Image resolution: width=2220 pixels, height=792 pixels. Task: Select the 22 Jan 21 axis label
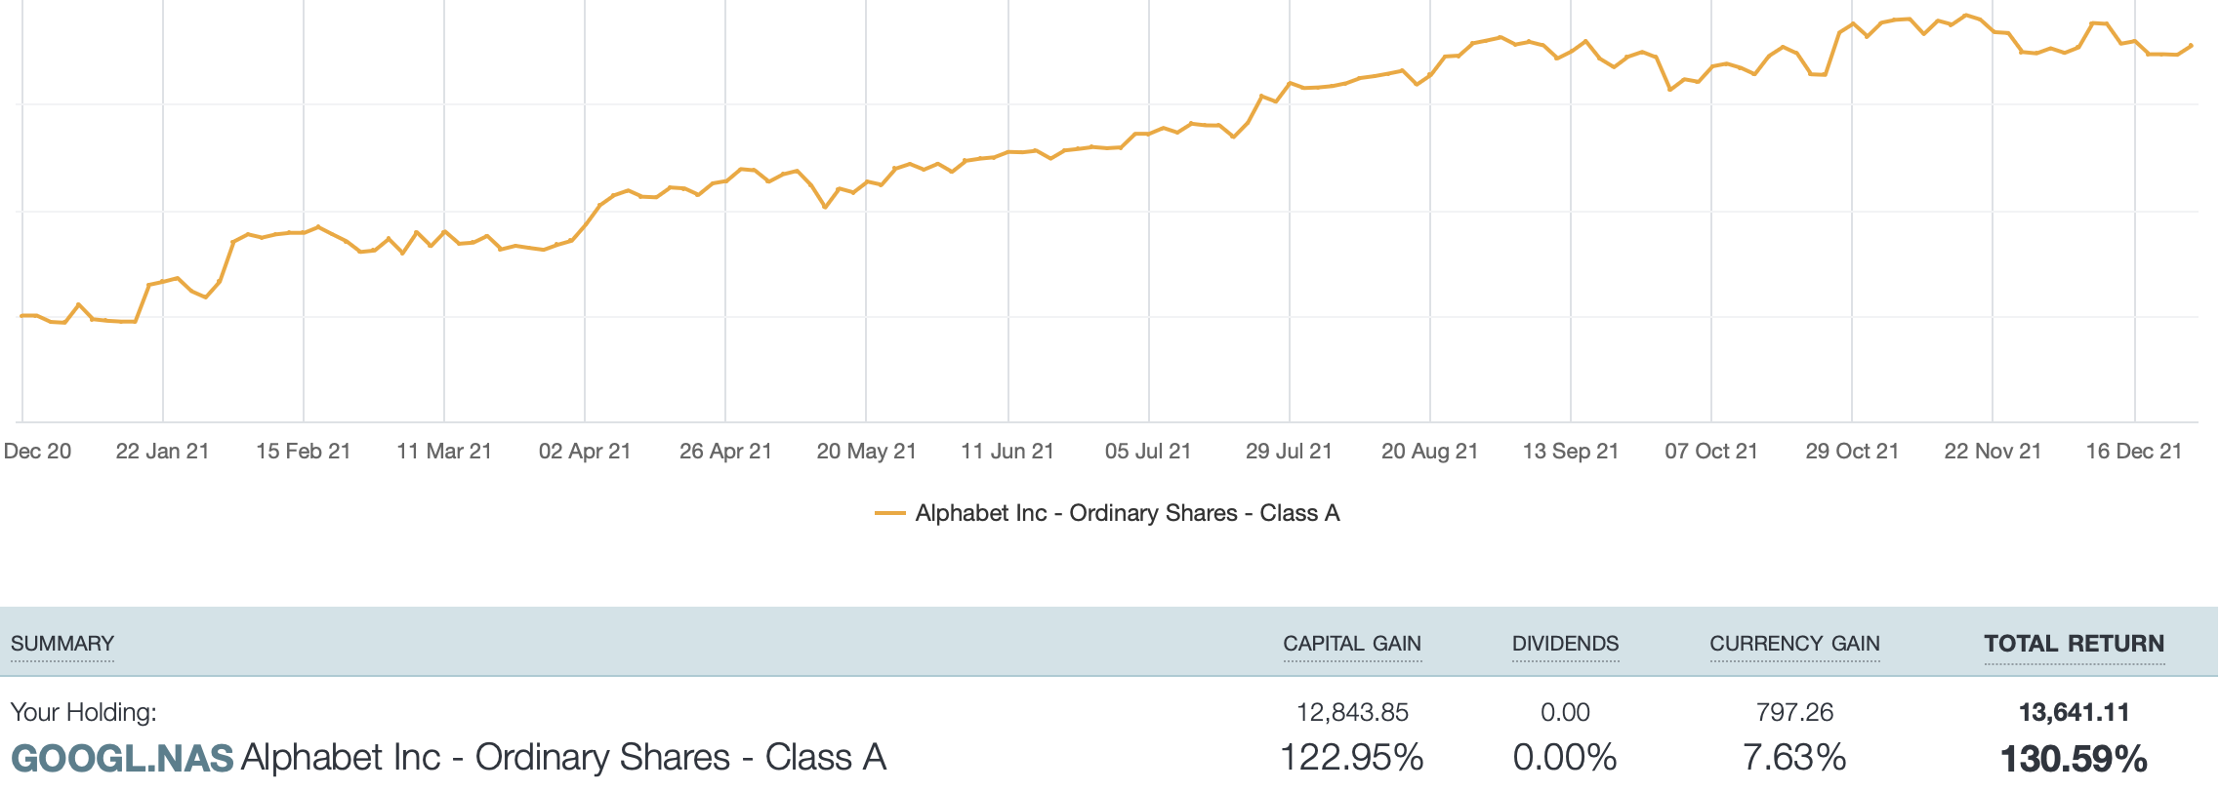click(162, 452)
